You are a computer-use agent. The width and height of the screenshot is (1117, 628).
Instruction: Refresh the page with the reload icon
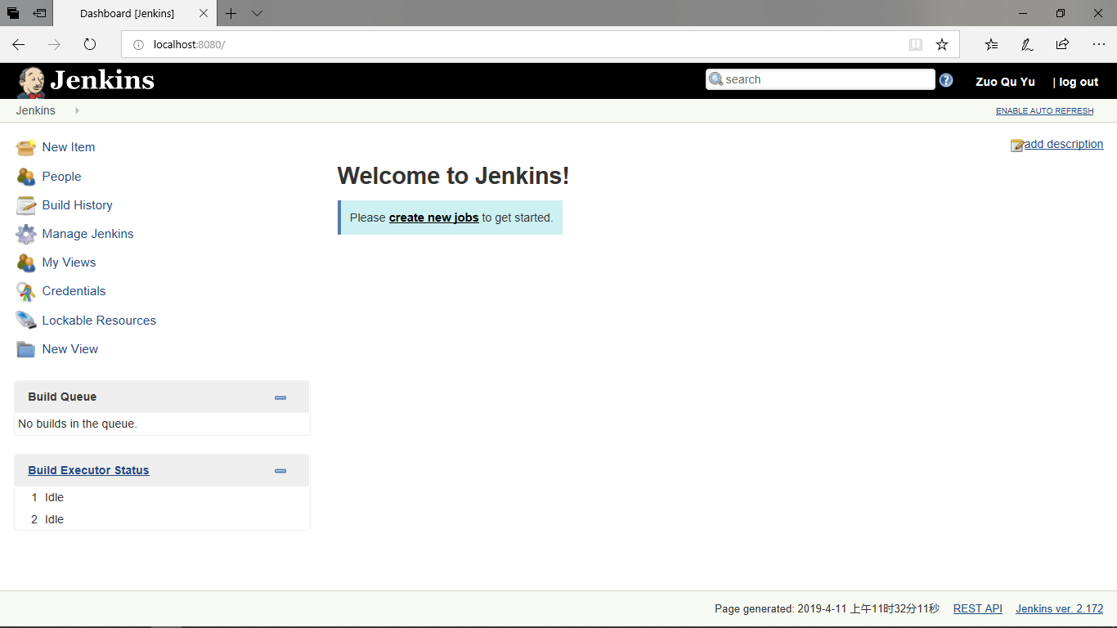pyautogui.click(x=90, y=44)
